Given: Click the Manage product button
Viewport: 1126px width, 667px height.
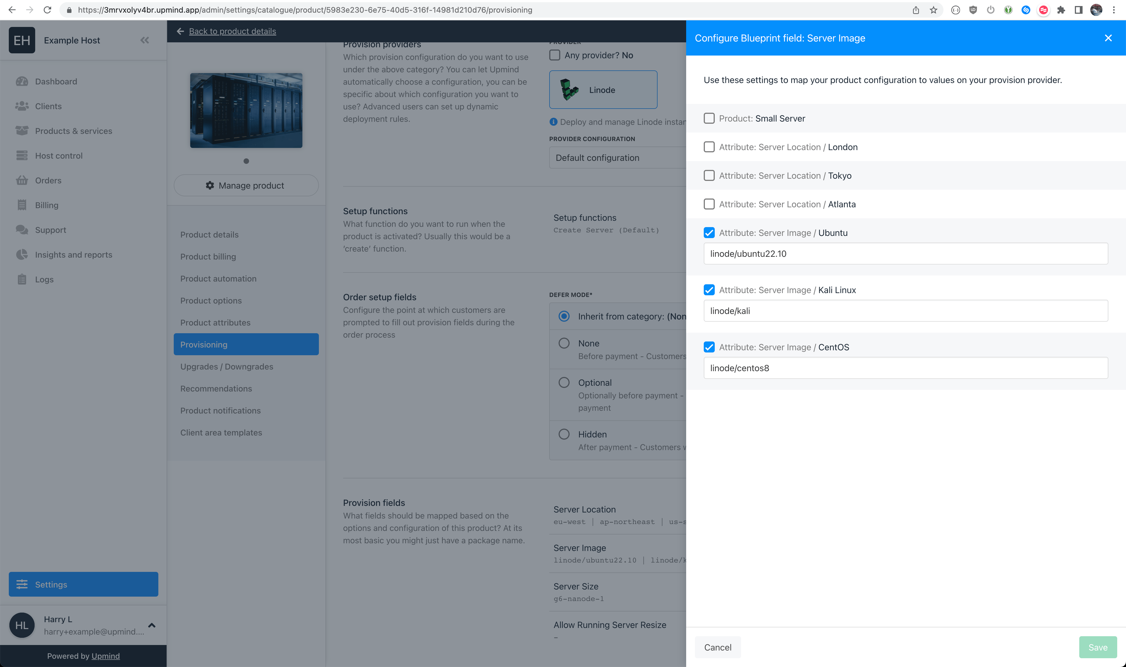Looking at the screenshot, I should coord(246,185).
